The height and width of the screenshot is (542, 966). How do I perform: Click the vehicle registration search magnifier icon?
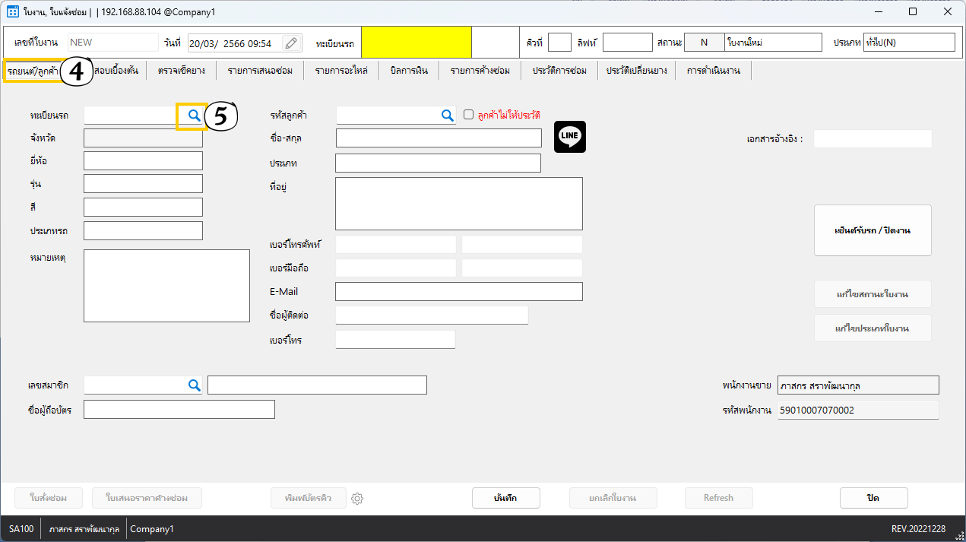click(x=194, y=116)
